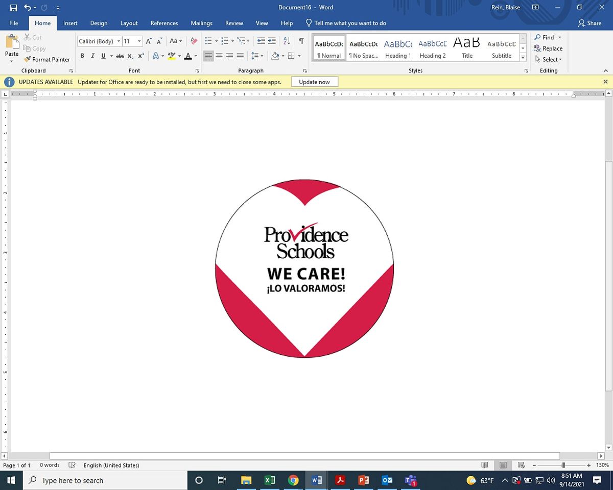Image resolution: width=613 pixels, height=490 pixels.
Task: Apply the yellow text highlight color
Action: coord(172,56)
